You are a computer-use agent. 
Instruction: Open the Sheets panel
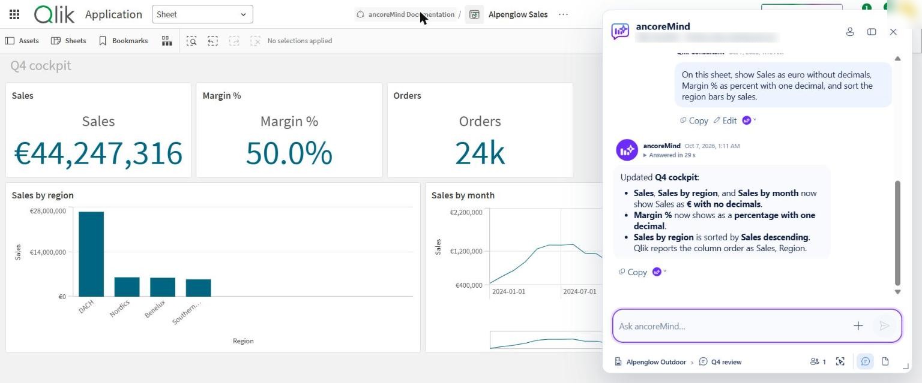pyautogui.click(x=68, y=41)
